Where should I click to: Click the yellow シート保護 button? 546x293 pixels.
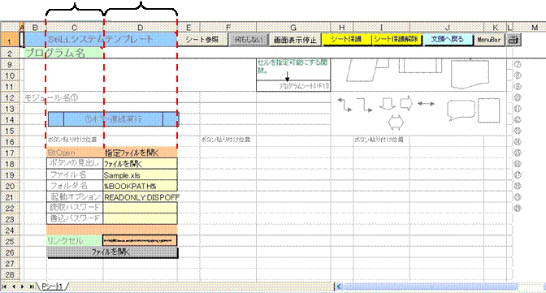pyautogui.click(x=346, y=40)
